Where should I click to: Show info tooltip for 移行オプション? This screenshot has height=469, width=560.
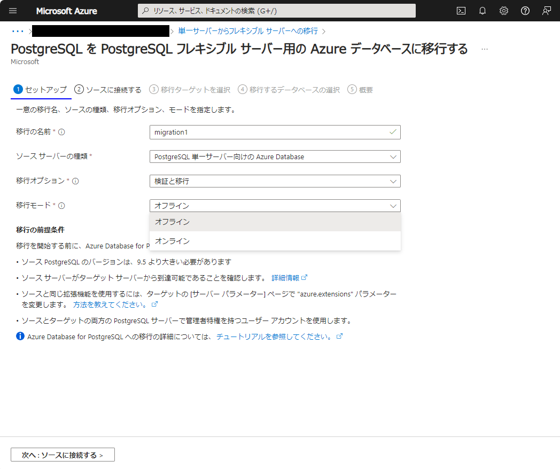pos(75,181)
